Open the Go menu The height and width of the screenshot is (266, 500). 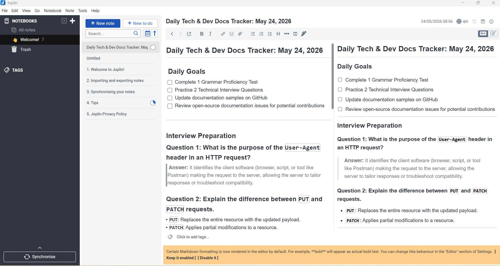(37, 11)
